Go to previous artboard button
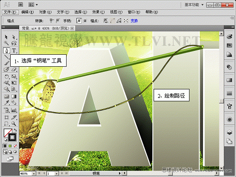This screenshot has height=177, width=236. tap(44, 174)
